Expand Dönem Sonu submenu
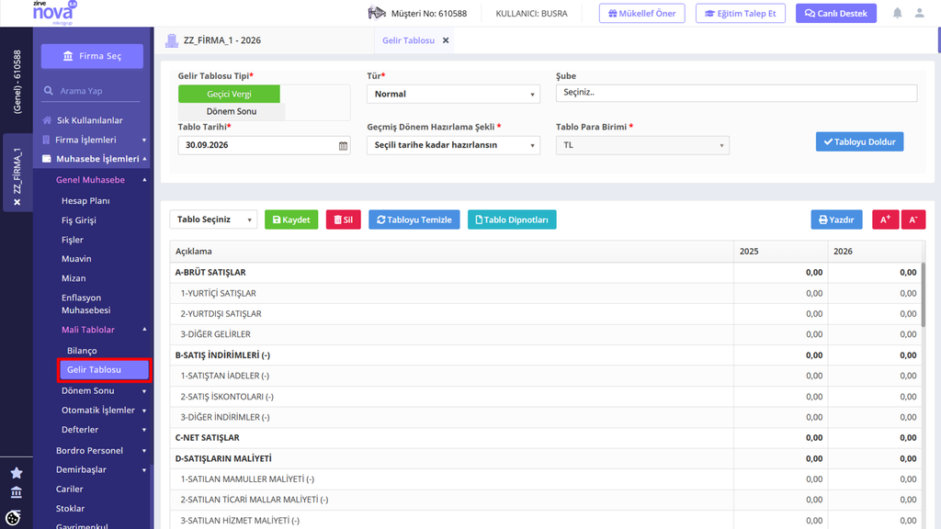The width and height of the screenshot is (941, 529). (104, 390)
